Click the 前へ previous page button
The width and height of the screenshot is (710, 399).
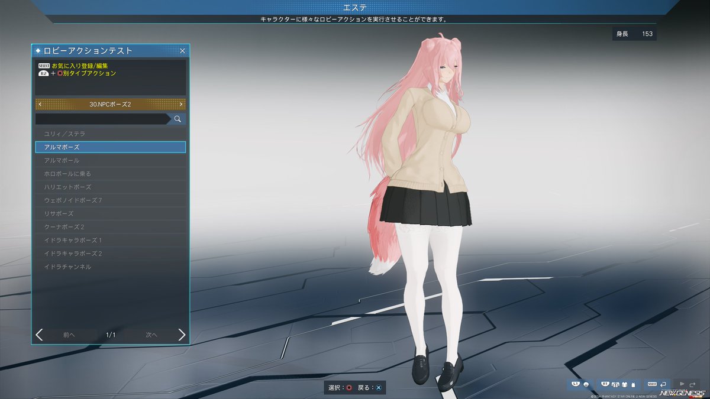tap(69, 335)
